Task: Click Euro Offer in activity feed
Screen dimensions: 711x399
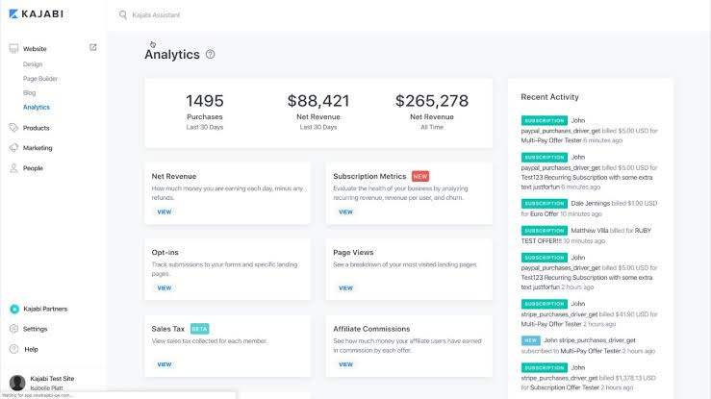Action: (545, 213)
